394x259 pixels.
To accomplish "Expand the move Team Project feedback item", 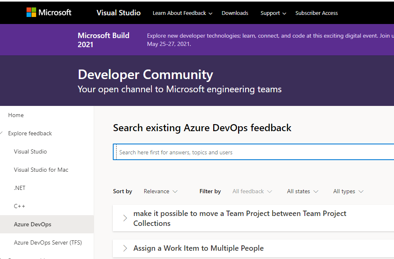I will coord(125,218).
